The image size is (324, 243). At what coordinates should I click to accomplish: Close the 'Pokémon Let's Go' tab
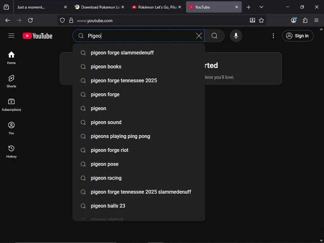(x=180, y=7)
